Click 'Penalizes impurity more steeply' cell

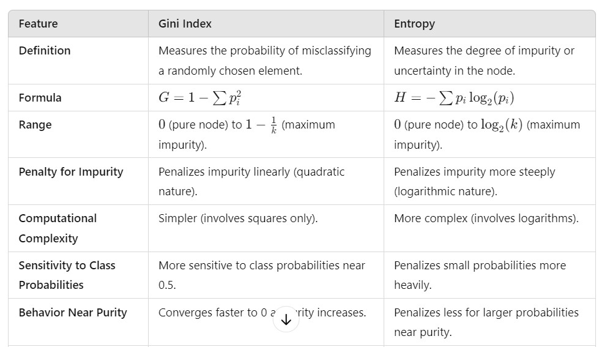[474, 181]
